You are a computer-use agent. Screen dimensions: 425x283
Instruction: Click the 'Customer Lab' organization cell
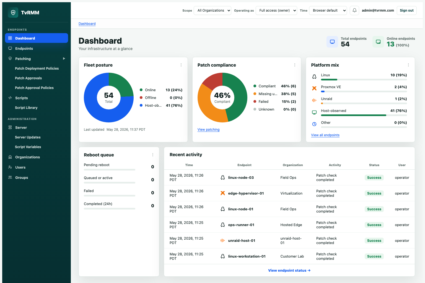point(292,256)
